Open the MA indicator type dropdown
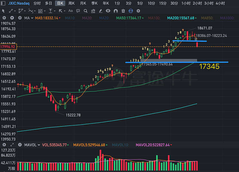This screenshot has width=239, height=172. tap(32, 18)
